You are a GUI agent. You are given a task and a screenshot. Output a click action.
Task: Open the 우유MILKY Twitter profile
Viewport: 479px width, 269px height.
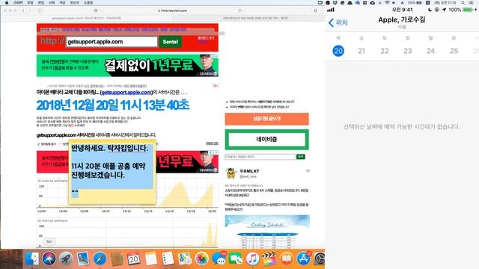pos(249,171)
